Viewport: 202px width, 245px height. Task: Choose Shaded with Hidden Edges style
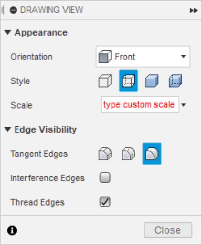click(x=175, y=81)
